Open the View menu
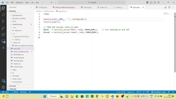Screen dimensions: 176x99 pos(27,2)
